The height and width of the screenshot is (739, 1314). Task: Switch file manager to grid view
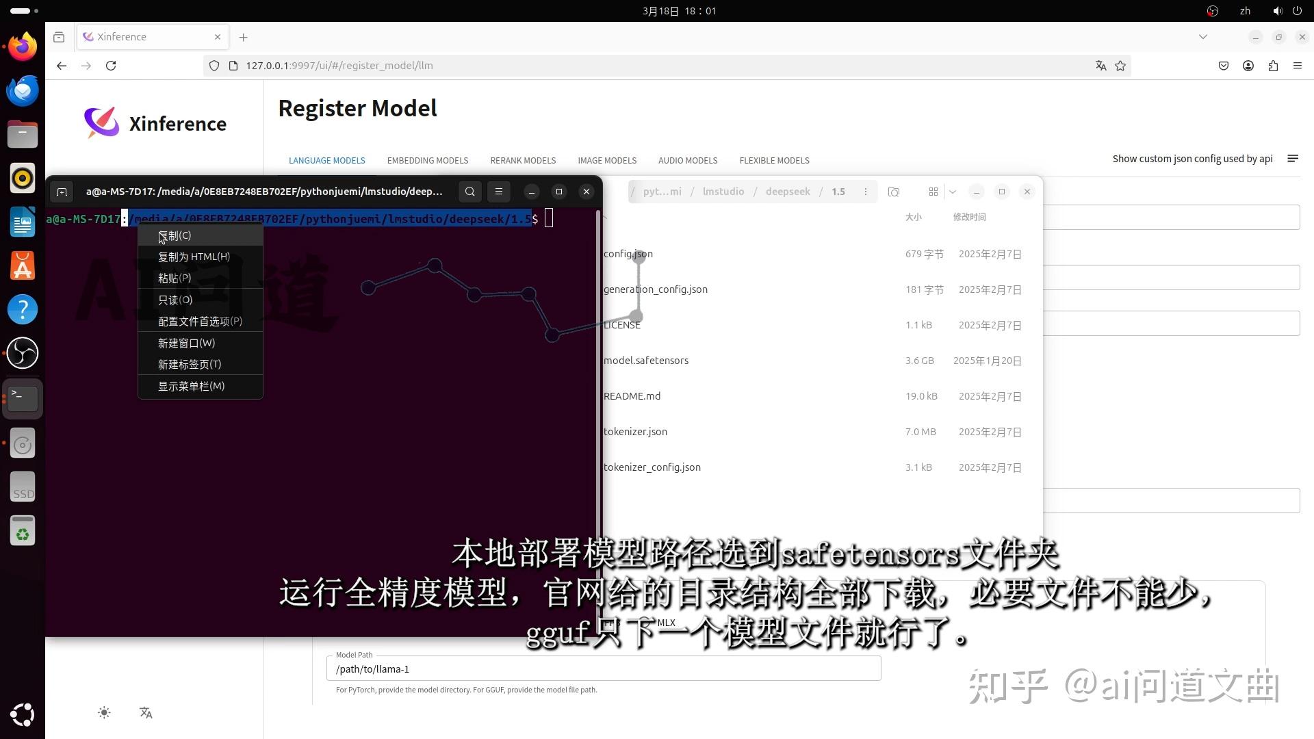[x=933, y=192]
